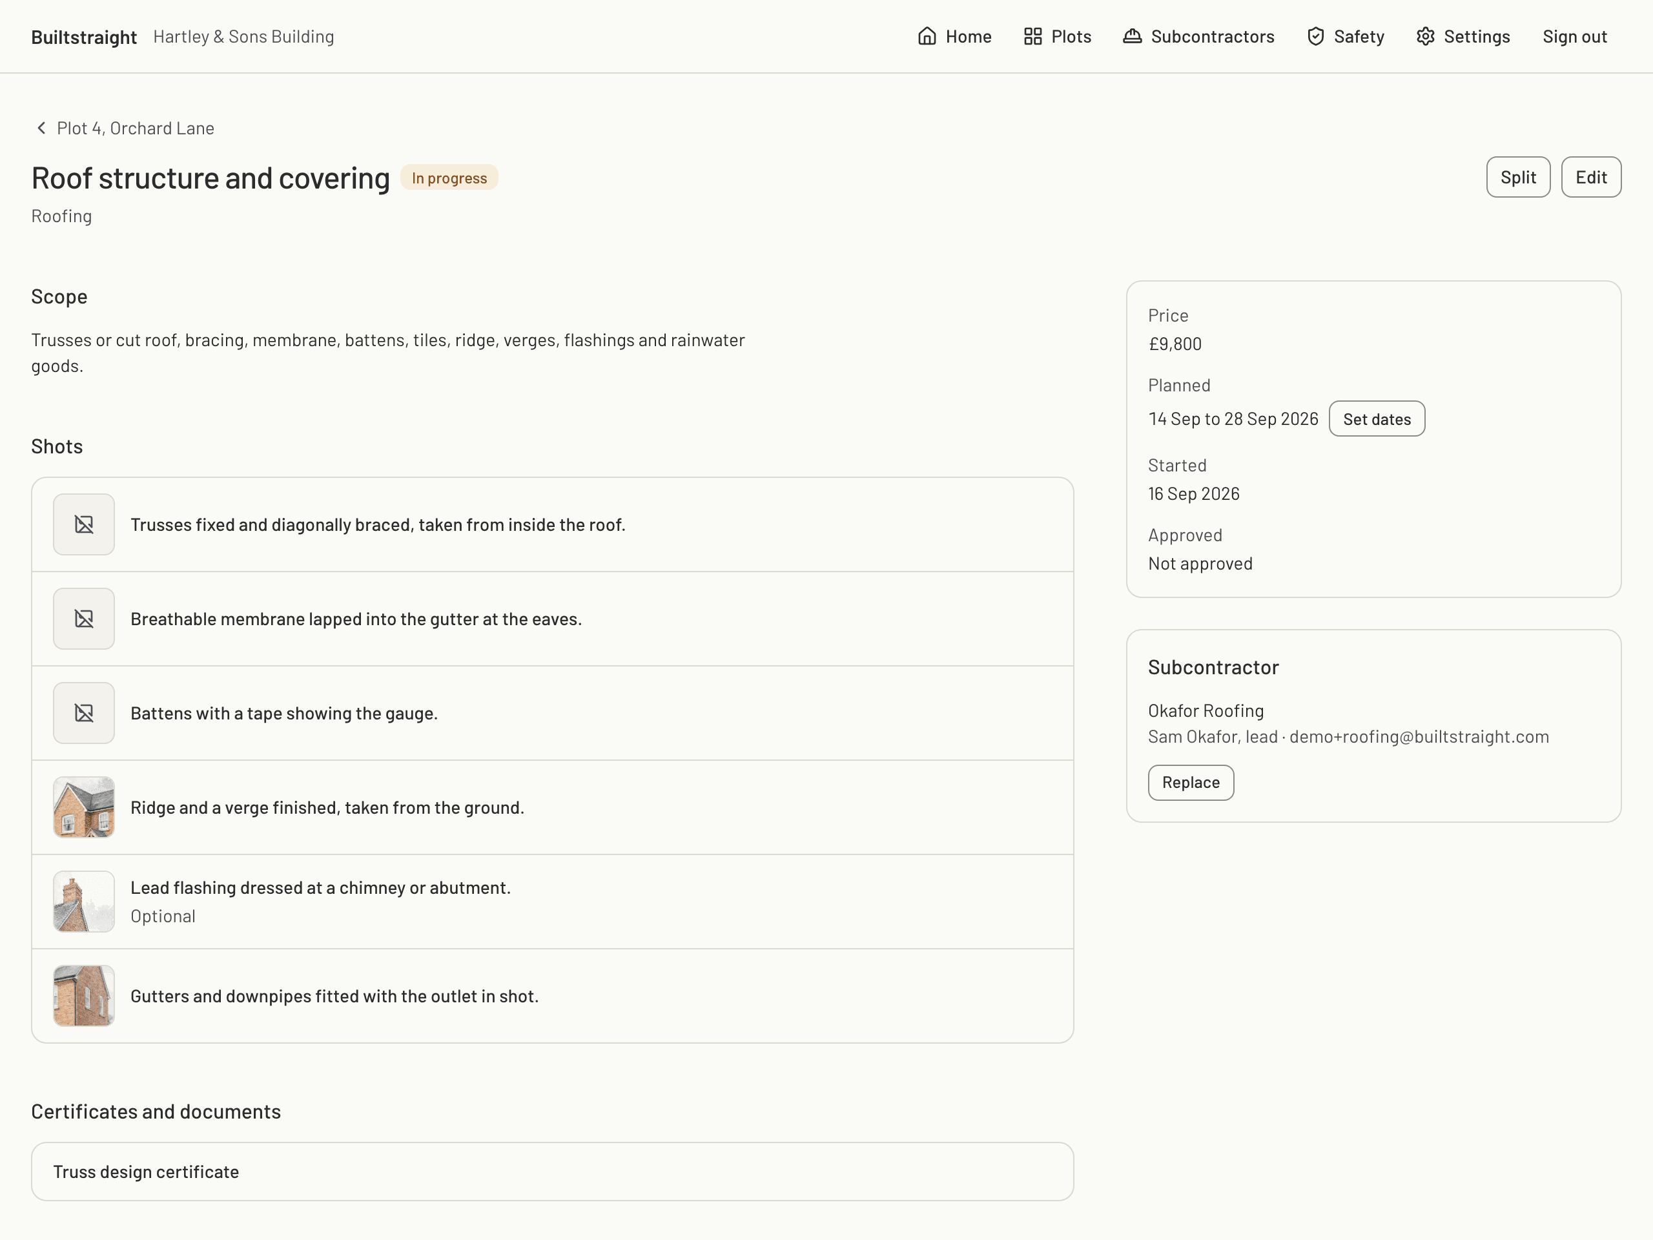Click Sign out
Viewport: 1653px width, 1240px height.
pyautogui.click(x=1574, y=37)
